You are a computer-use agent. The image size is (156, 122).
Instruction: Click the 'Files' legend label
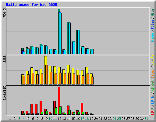[153, 24]
